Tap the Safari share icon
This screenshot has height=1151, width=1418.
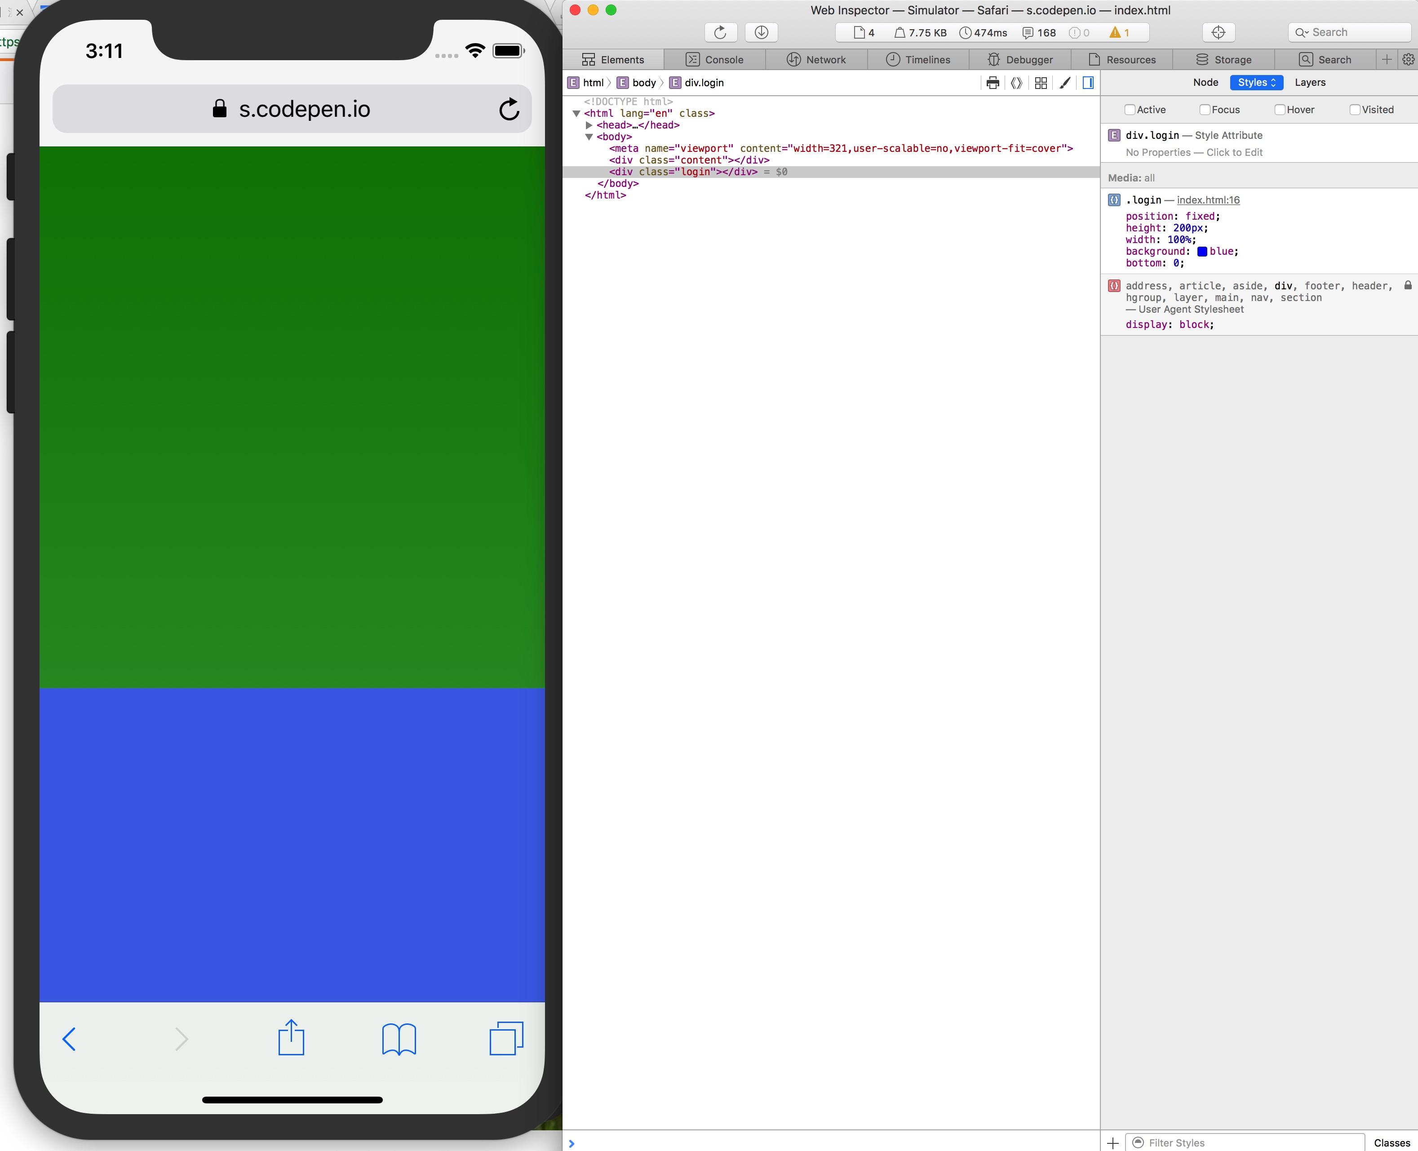tap(291, 1038)
